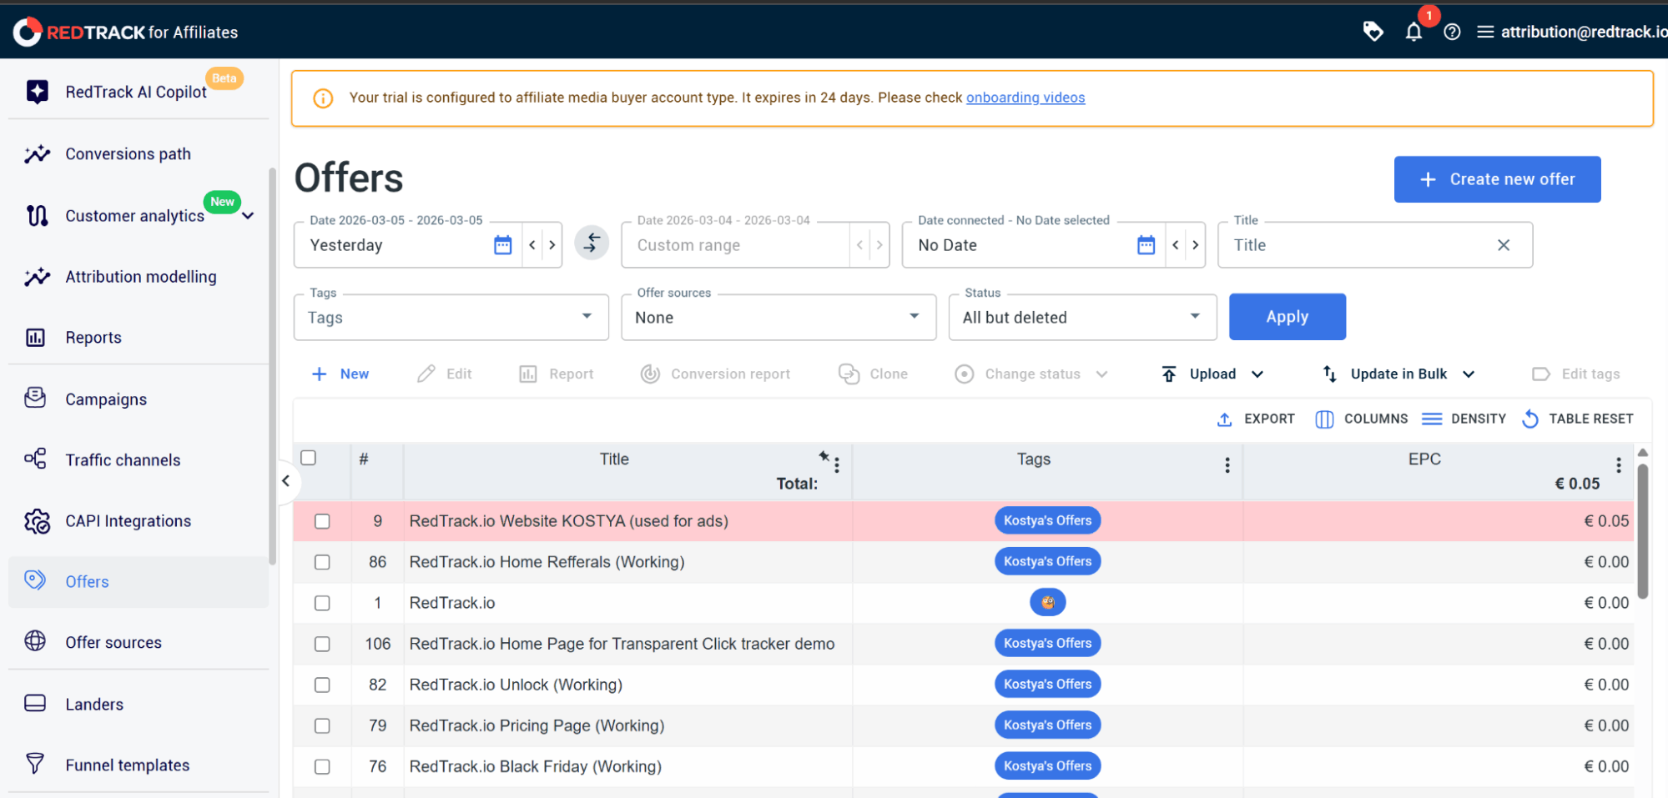1668x798 pixels.
Task: Click Edit tags action
Action: coord(1576,374)
